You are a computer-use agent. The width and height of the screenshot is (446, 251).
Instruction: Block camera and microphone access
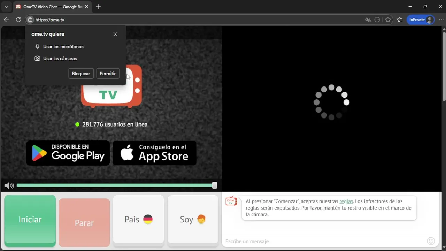click(x=81, y=74)
